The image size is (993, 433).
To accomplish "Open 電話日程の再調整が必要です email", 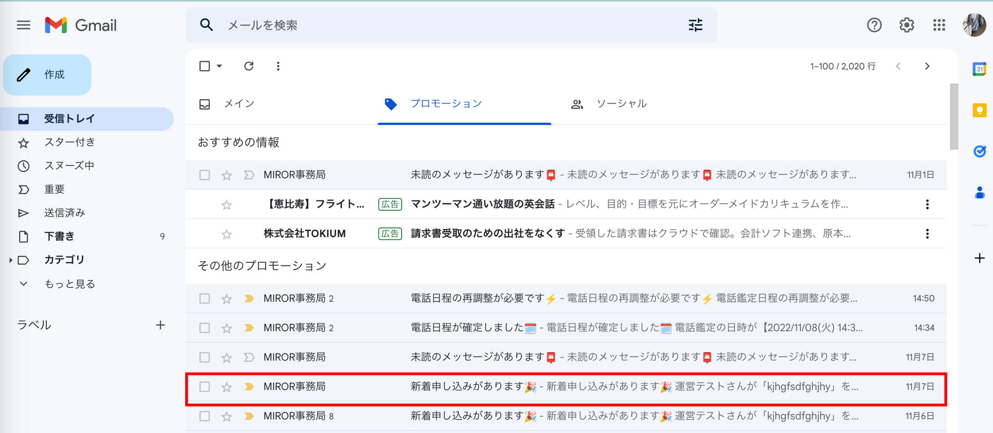I will 566,299.
